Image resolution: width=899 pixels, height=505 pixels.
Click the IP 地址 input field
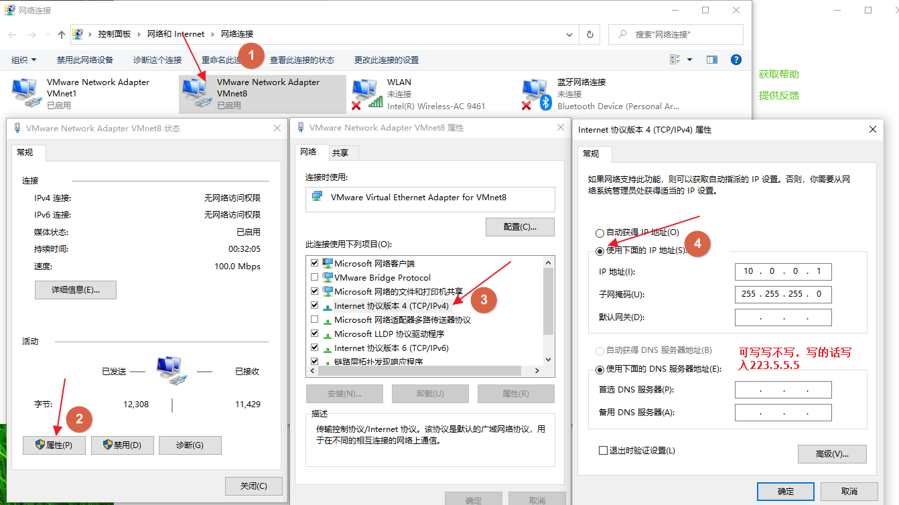click(x=783, y=271)
